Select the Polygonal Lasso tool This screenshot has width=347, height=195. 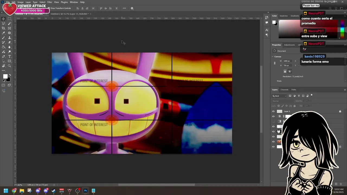click(4, 24)
